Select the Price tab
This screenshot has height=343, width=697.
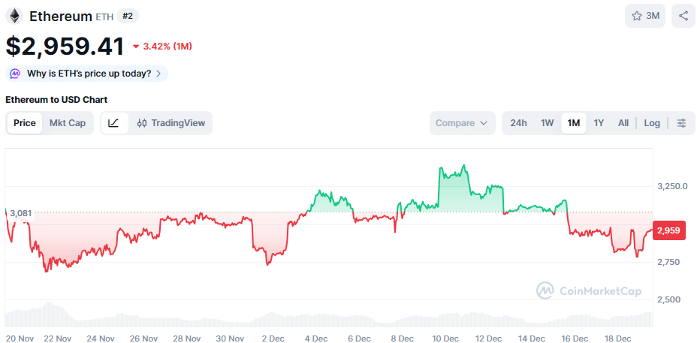pyautogui.click(x=25, y=123)
